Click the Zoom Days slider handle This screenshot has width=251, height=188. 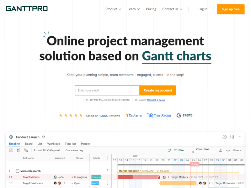point(193,152)
